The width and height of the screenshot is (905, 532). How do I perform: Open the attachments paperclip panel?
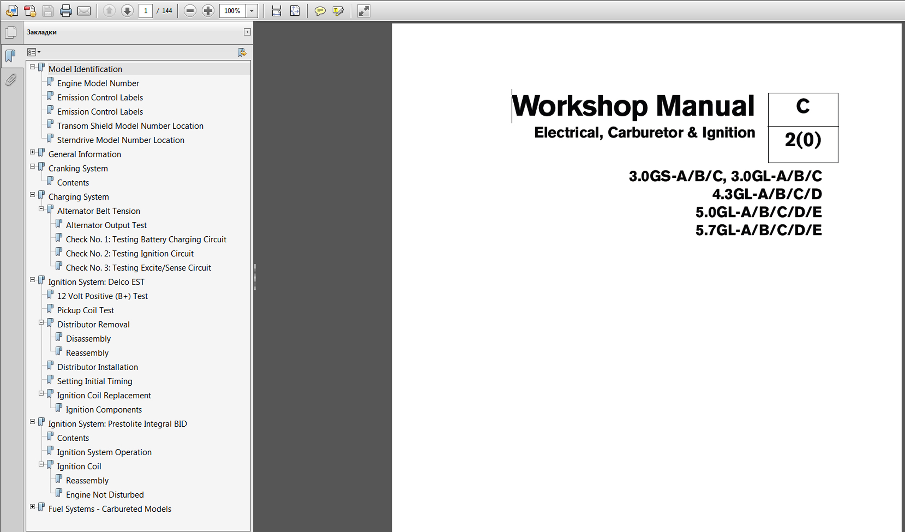click(11, 80)
